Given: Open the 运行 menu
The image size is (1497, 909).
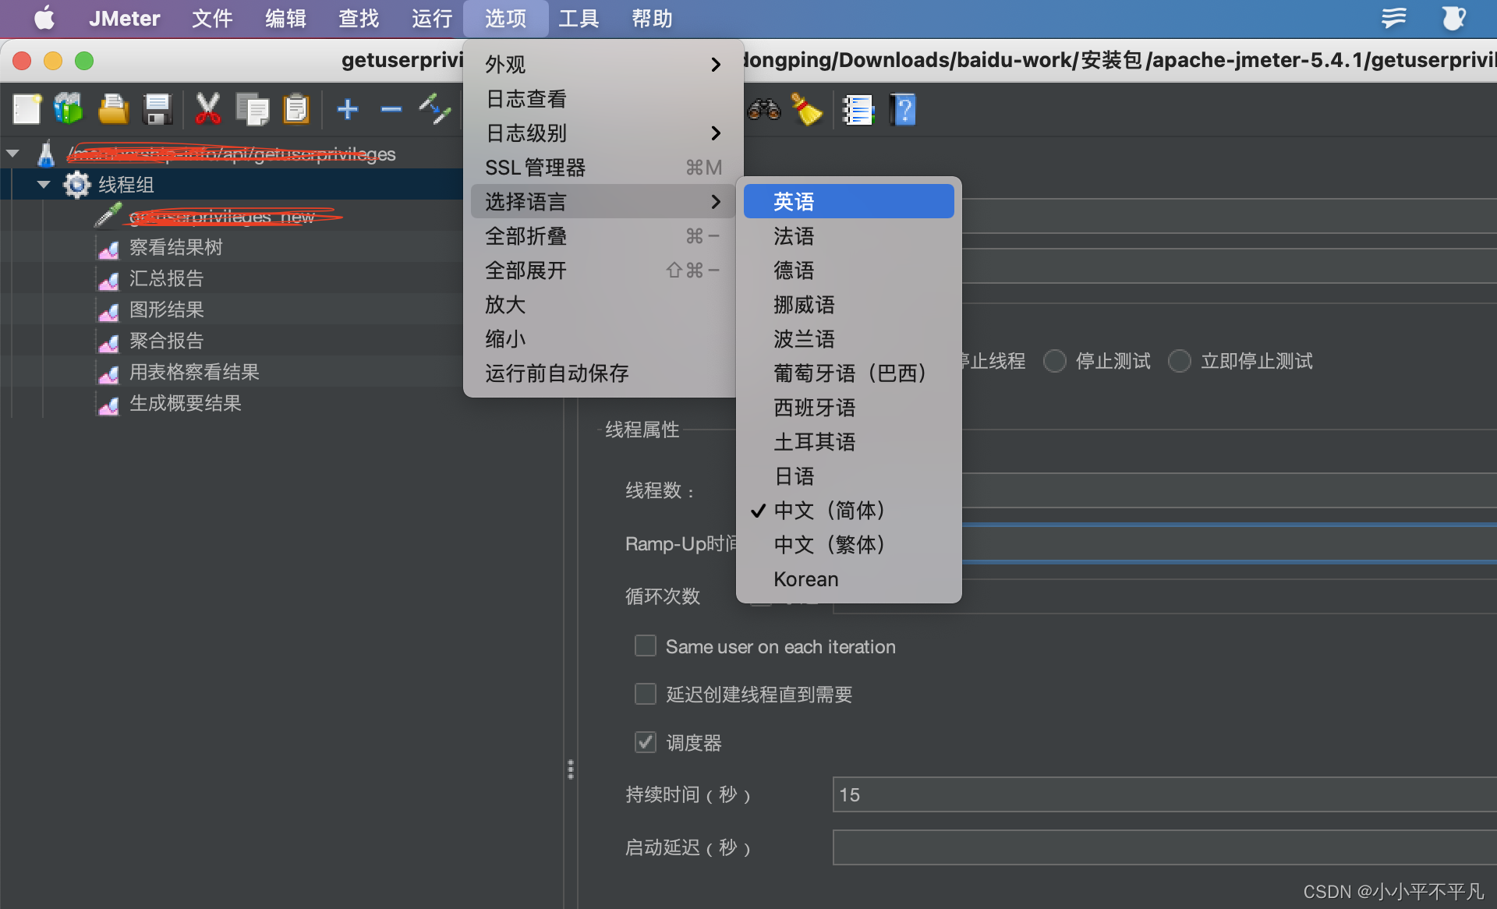Looking at the screenshot, I should pyautogui.click(x=432, y=18).
